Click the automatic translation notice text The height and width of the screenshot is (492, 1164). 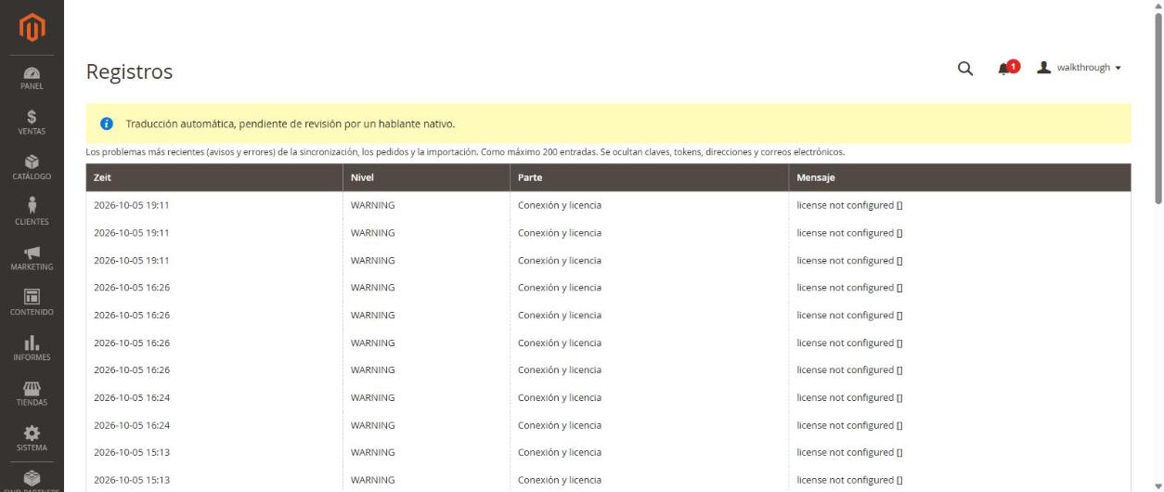pyautogui.click(x=291, y=123)
